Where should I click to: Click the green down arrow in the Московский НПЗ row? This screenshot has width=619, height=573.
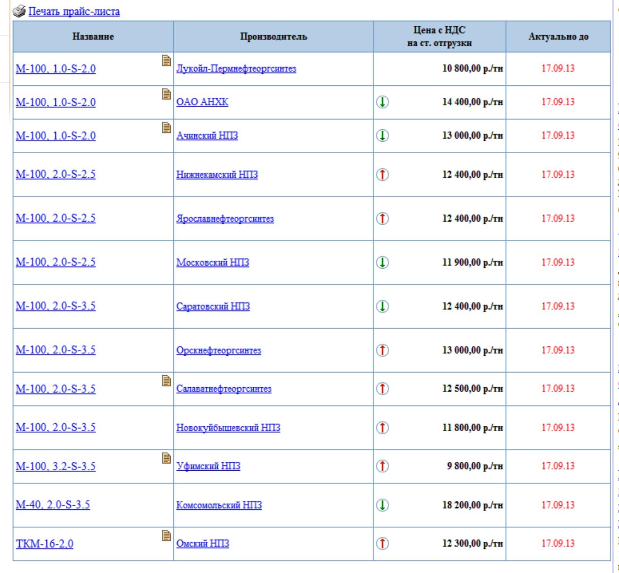[x=383, y=263]
